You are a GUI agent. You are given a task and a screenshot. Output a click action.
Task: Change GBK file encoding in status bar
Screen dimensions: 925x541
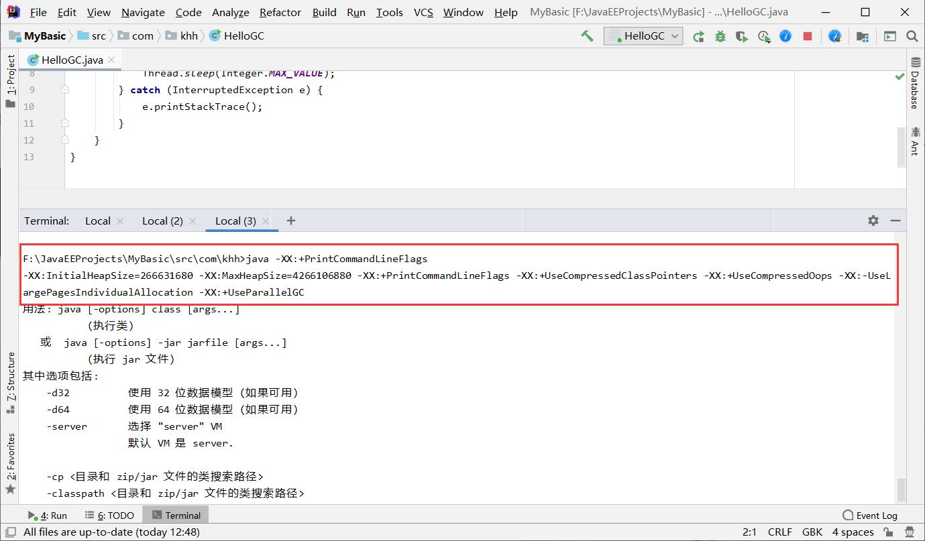[x=812, y=532]
